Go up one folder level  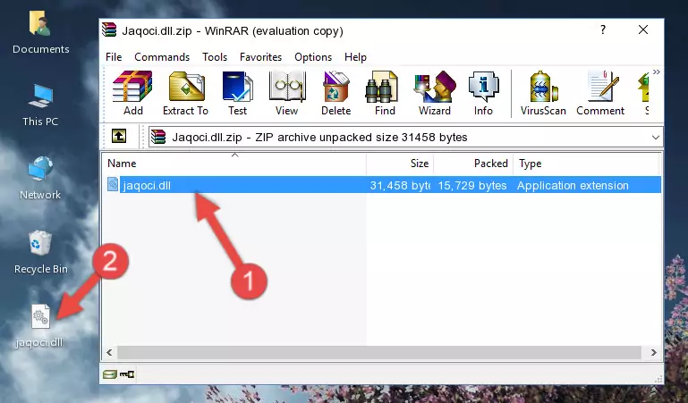tap(119, 136)
